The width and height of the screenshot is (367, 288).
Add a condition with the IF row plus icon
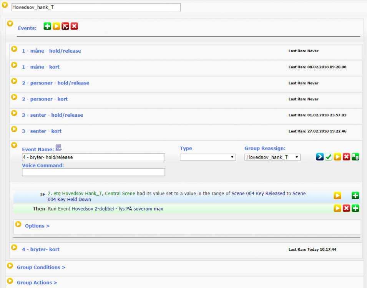pos(355,196)
